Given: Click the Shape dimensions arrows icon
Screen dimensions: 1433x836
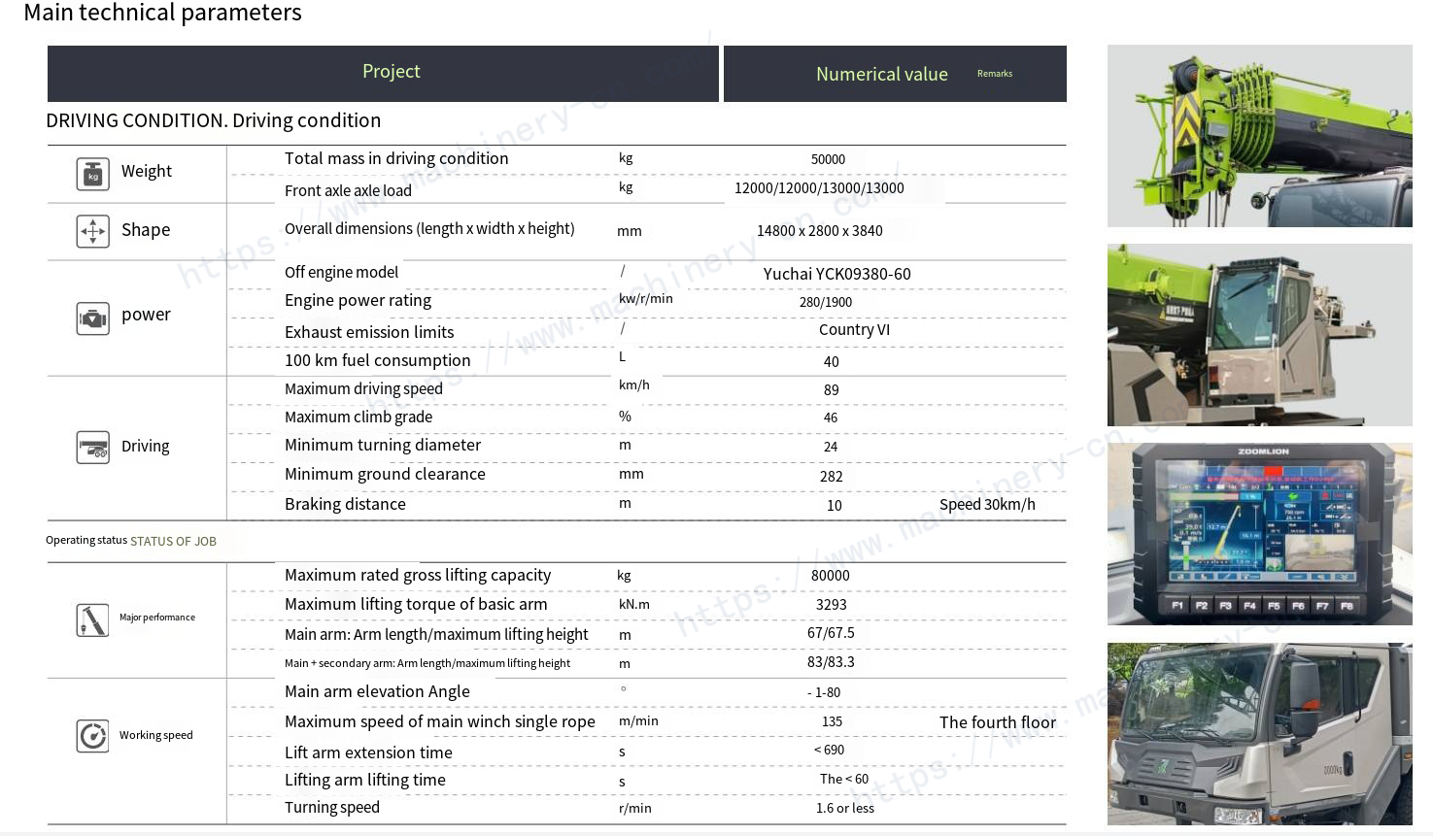Looking at the screenshot, I should pyautogui.click(x=92, y=231).
